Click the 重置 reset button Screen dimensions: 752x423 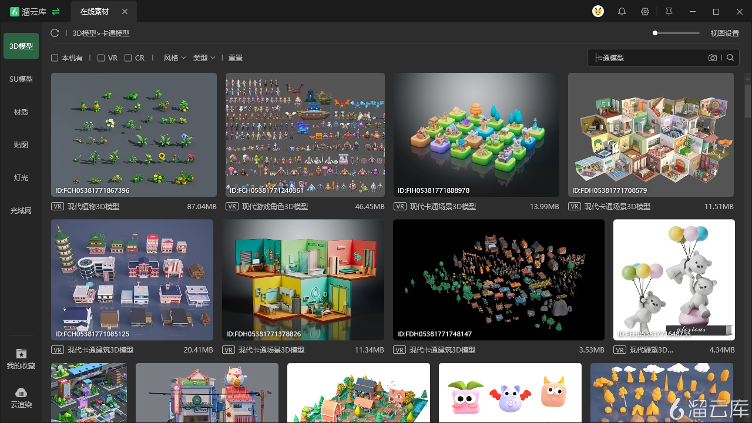[x=236, y=58]
